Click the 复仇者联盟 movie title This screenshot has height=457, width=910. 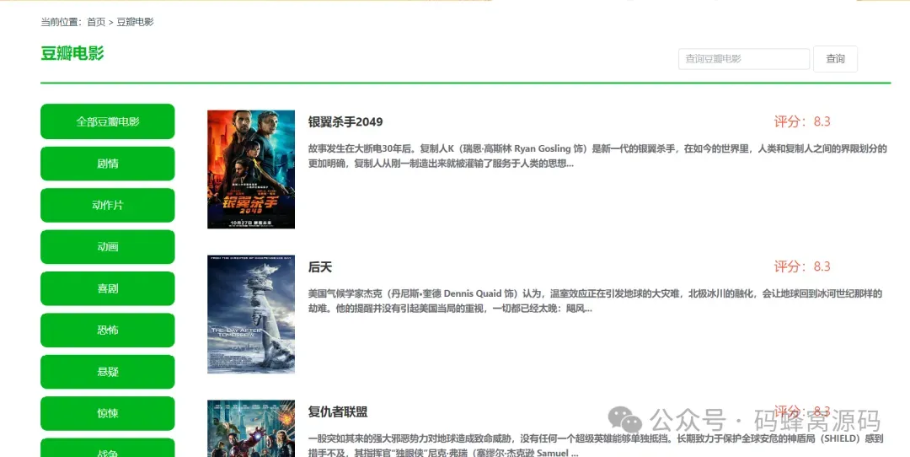click(338, 412)
